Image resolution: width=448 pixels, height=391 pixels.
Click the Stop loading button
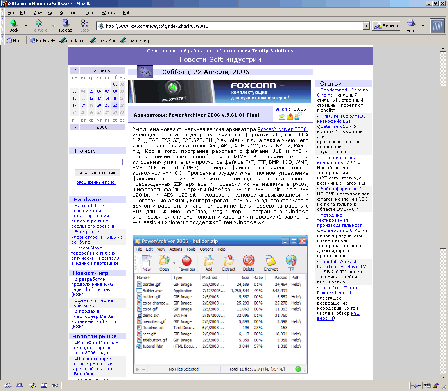84,26
